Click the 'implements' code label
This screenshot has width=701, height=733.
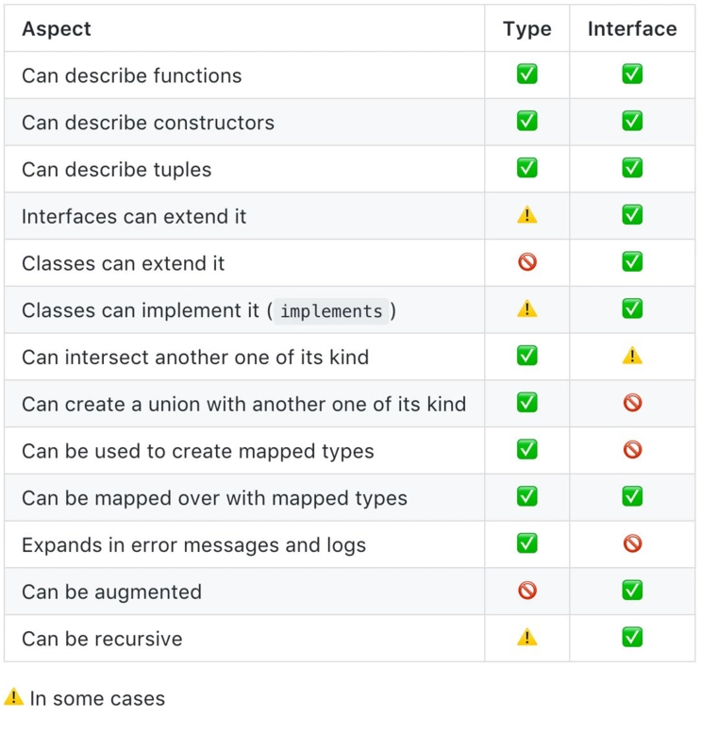coord(331,311)
